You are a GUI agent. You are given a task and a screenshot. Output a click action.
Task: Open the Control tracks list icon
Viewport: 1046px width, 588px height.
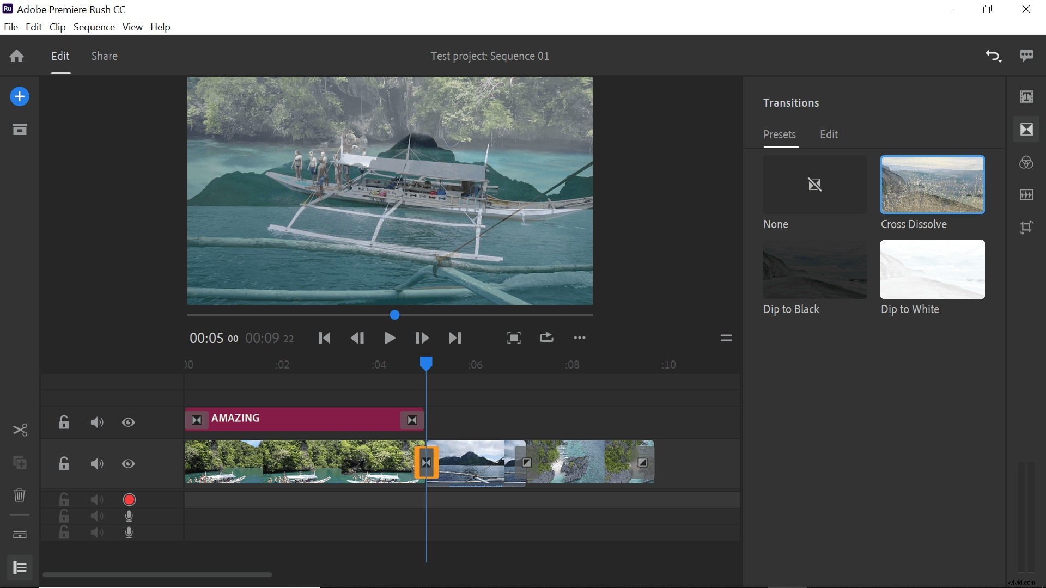20,568
